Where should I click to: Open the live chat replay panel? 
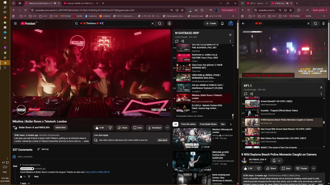tap(163, 140)
